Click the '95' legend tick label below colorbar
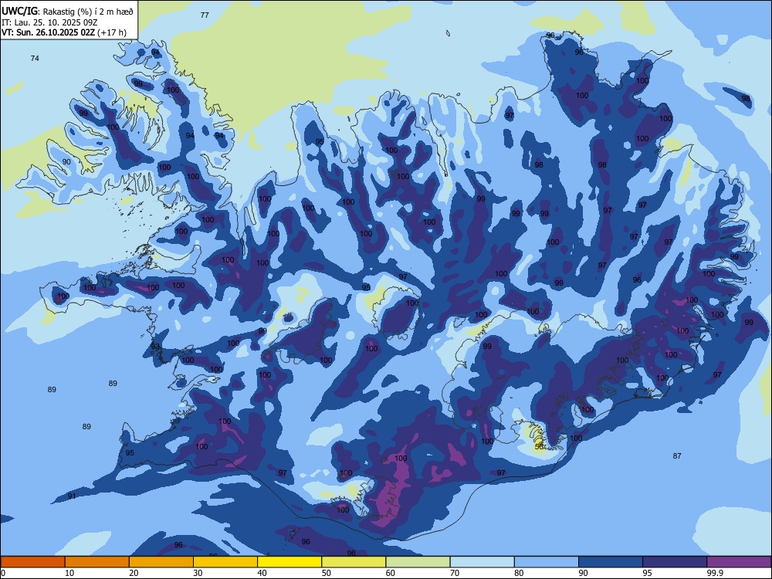This screenshot has height=579, width=772. (648, 573)
